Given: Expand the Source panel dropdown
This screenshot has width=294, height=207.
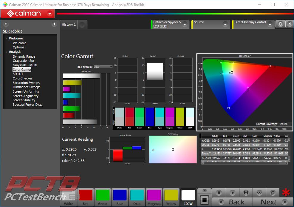Looking at the screenshot, I should 225,24.
